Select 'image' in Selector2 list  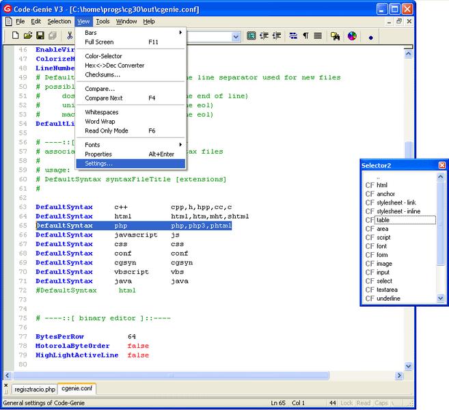tap(384, 263)
